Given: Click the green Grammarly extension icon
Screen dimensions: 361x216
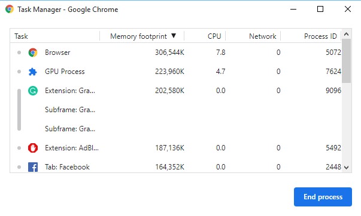Looking at the screenshot, I should 33,91.
